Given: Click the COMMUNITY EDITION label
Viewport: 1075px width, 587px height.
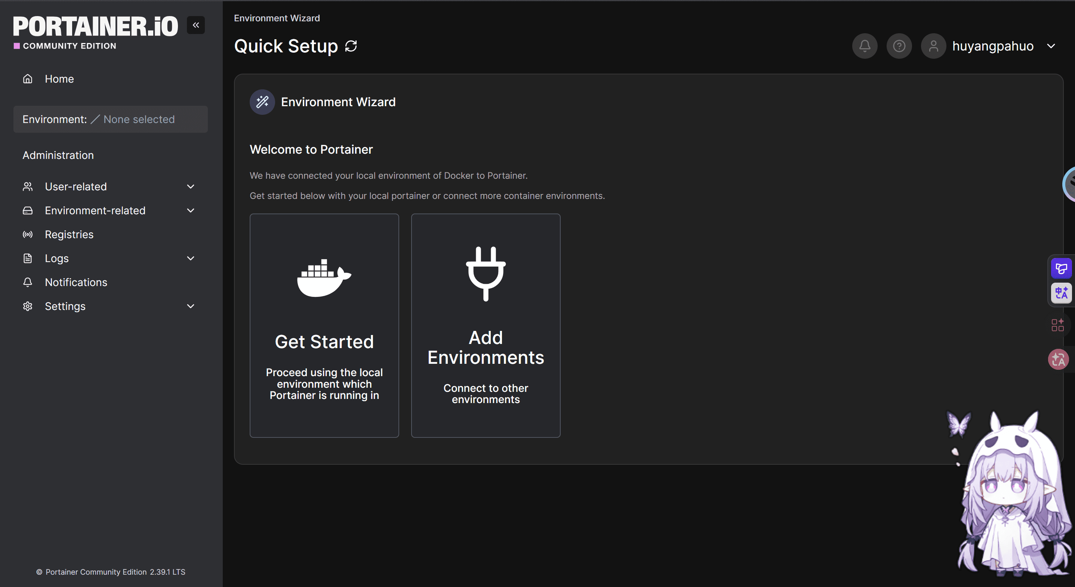Looking at the screenshot, I should tap(69, 46).
